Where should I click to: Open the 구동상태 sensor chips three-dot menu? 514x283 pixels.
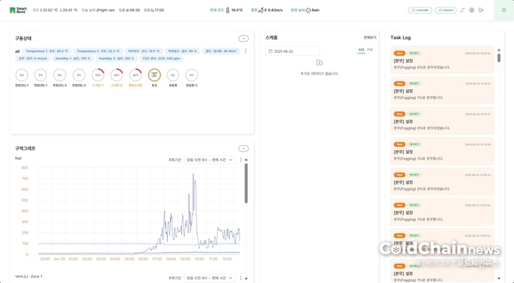coord(246,51)
